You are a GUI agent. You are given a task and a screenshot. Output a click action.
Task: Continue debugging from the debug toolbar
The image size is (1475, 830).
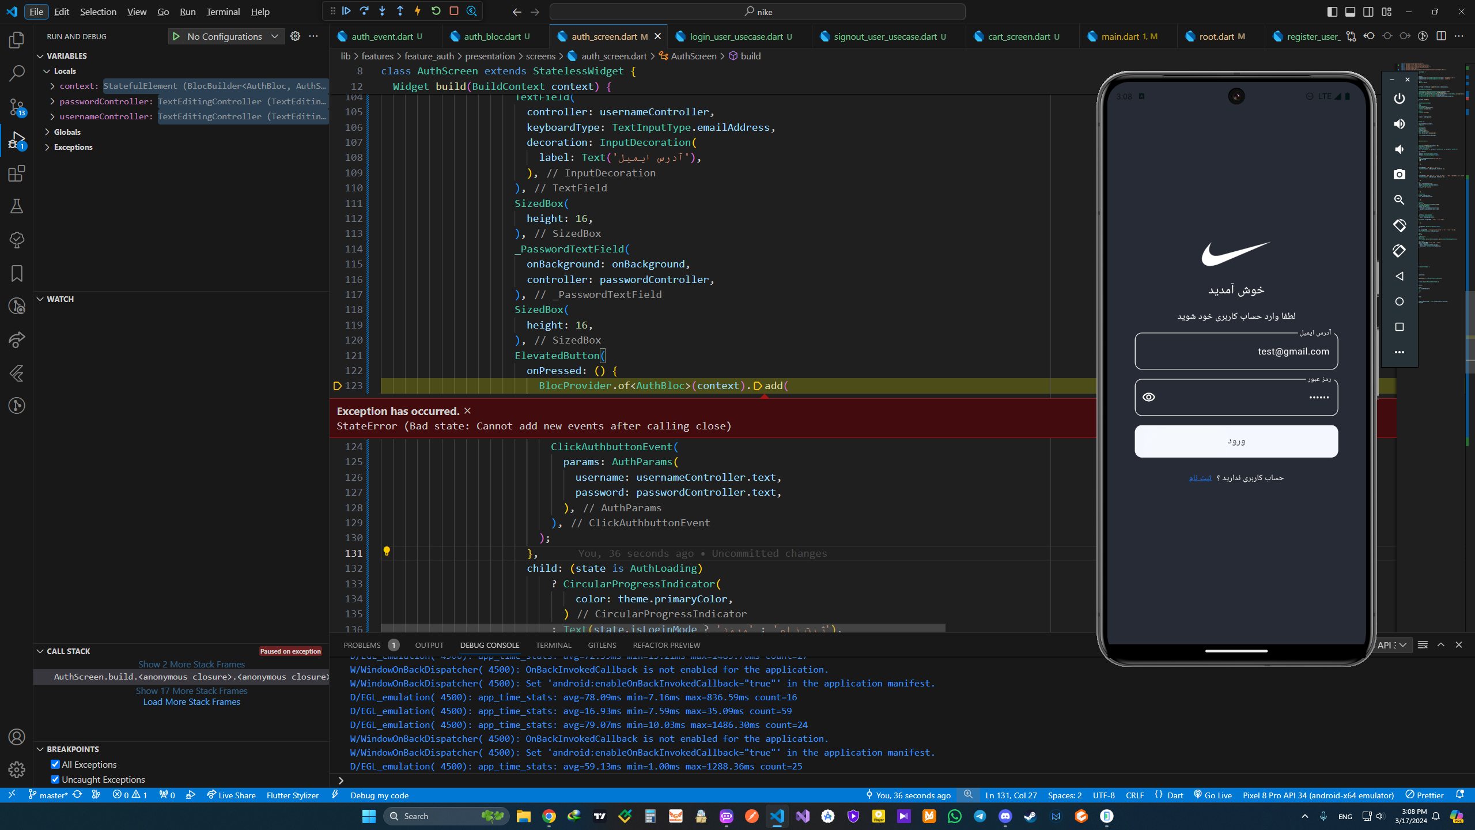[346, 11]
